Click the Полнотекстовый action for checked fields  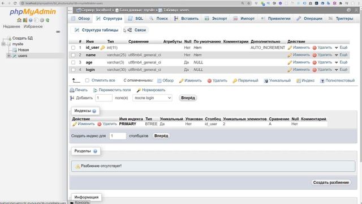coord(337,80)
